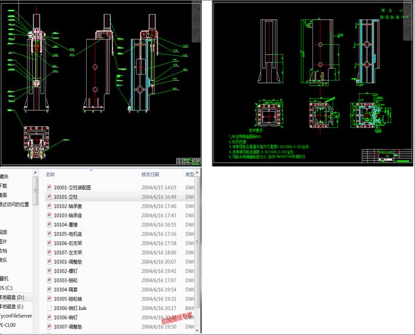Click the 10102-轴承盖 file icon
This screenshot has height=335, width=415.
50,206
